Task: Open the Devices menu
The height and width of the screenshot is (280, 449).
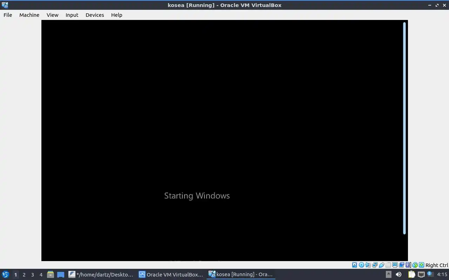Action: pos(95,15)
